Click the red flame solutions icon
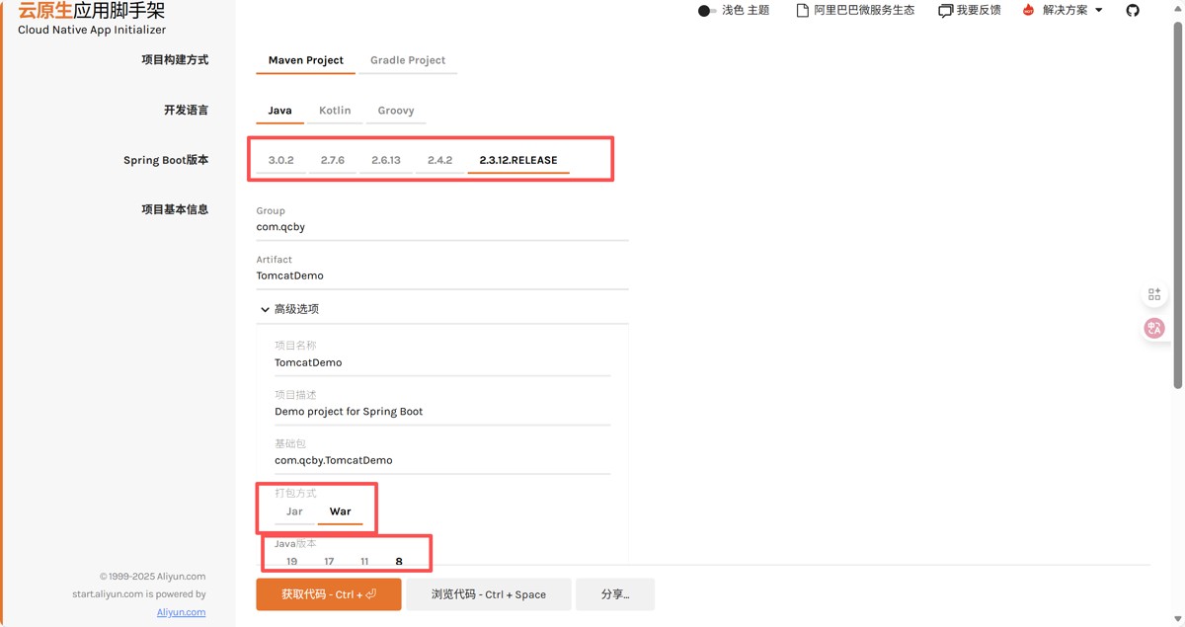Image resolution: width=1185 pixels, height=627 pixels. (1028, 10)
